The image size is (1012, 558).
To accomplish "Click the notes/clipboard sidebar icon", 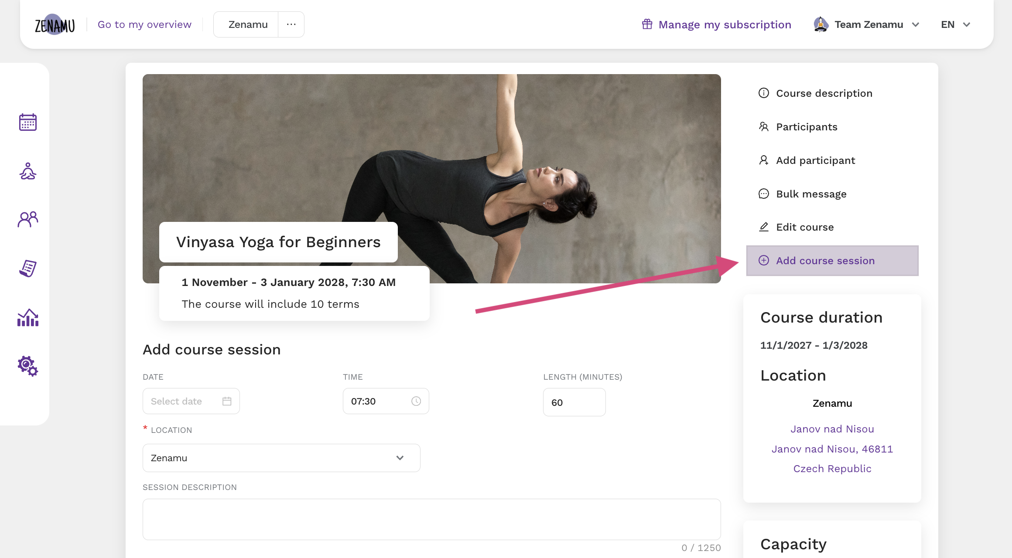I will tap(27, 268).
